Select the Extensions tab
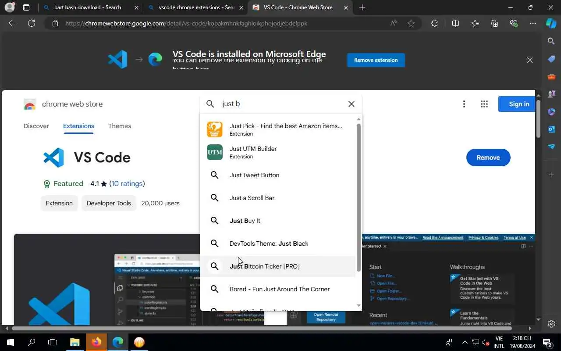Image resolution: width=561 pixels, height=351 pixels. (x=78, y=126)
